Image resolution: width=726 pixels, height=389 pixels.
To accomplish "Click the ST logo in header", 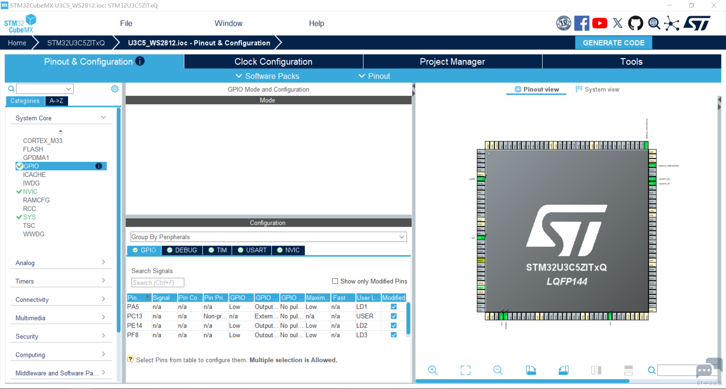I will (x=697, y=23).
